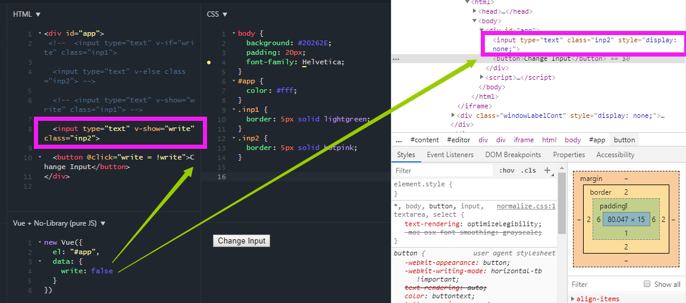Click the closing </div> line in HTML editor
Screen dimensions: 686x303
pyautogui.click(x=57, y=177)
